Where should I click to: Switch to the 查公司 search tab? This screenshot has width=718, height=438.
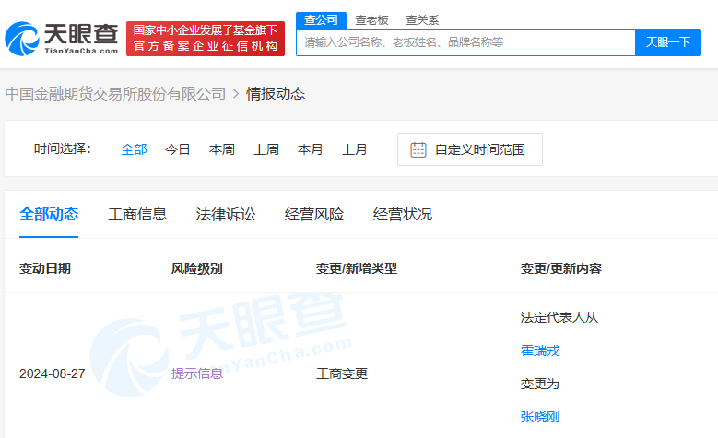(x=321, y=20)
